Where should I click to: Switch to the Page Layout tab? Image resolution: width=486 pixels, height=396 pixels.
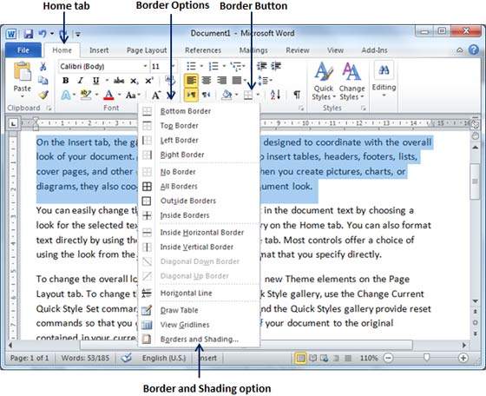[x=147, y=50]
